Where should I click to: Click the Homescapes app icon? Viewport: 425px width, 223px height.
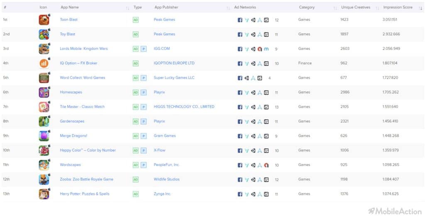click(x=44, y=93)
